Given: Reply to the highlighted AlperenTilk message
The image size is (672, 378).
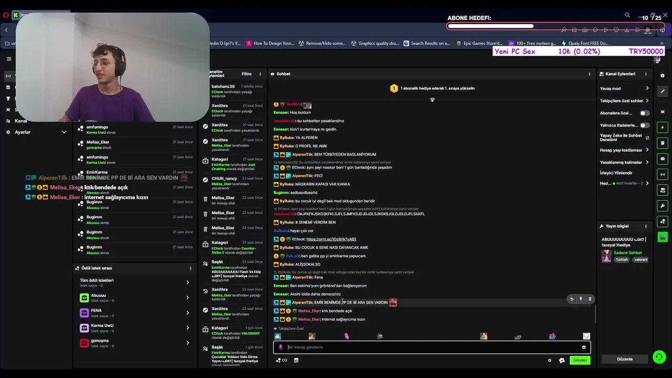Looking at the screenshot, I should click(x=572, y=299).
